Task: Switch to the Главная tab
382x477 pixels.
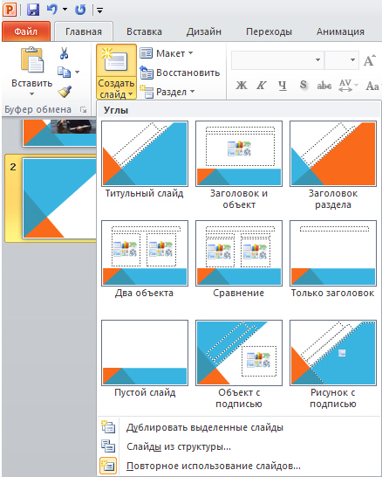Action: point(84,31)
